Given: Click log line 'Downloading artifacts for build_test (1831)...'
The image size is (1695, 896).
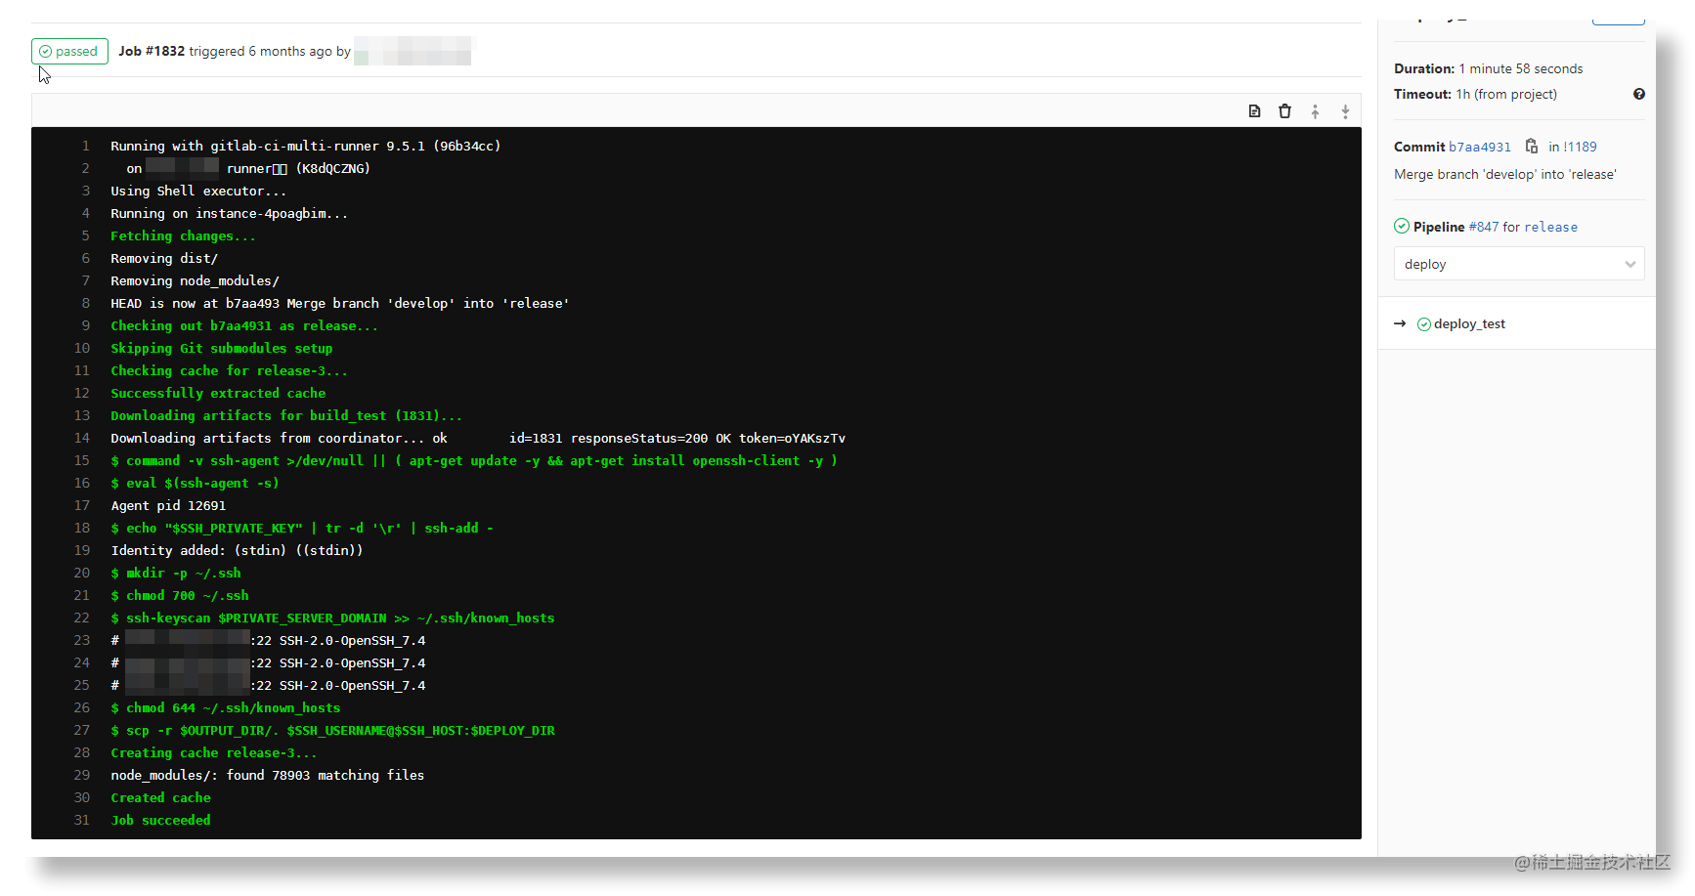Looking at the screenshot, I should tap(286, 415).
